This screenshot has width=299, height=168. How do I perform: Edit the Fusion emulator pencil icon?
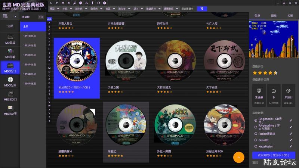[x=291, y=134]
